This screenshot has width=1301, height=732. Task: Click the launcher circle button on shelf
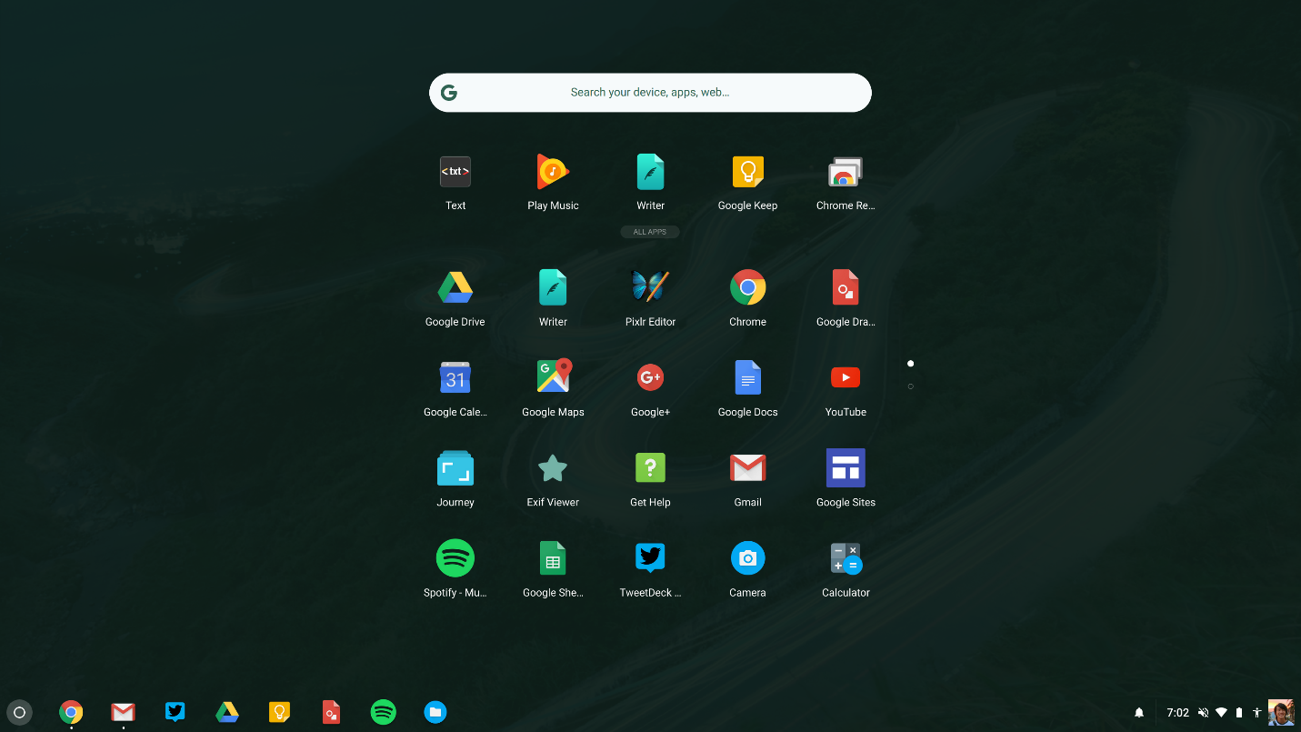pos(19,713)
